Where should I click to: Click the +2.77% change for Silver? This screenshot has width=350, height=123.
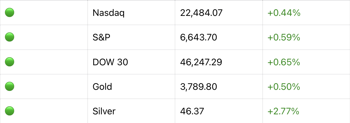click(283, 111)
